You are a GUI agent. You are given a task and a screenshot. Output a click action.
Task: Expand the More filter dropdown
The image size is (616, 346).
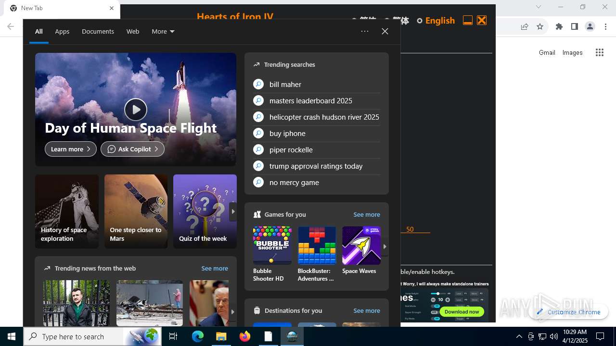pos(163,31)
